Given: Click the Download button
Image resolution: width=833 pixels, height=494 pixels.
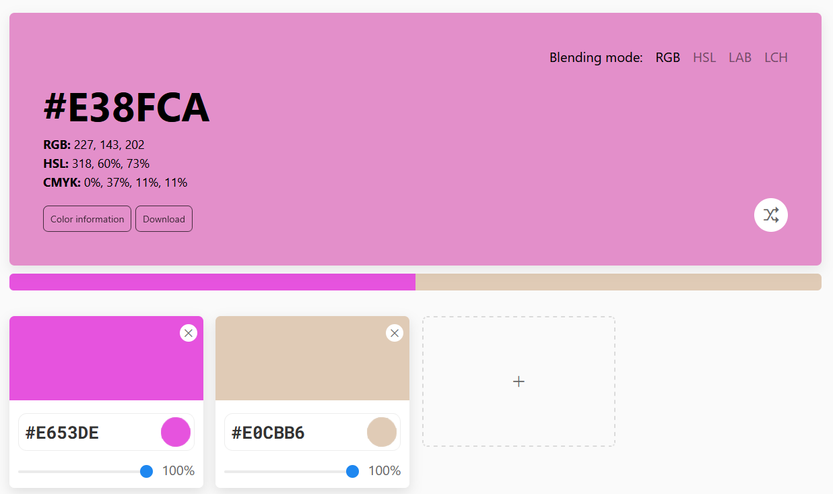Looking at the screenshot, I should pos(164,219).
